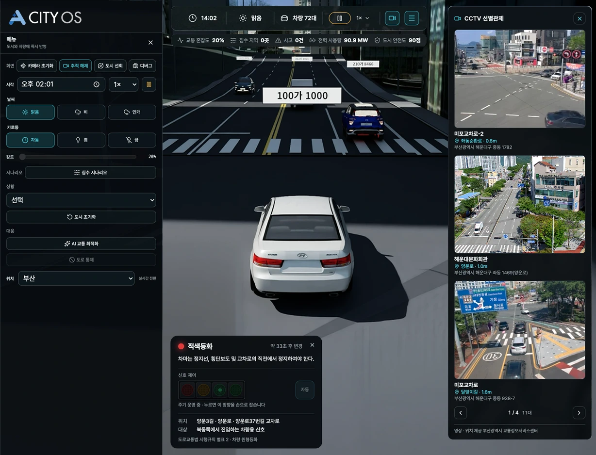
Task: Click the 사고 0건 stat
Action: click(x=289, y=40)
